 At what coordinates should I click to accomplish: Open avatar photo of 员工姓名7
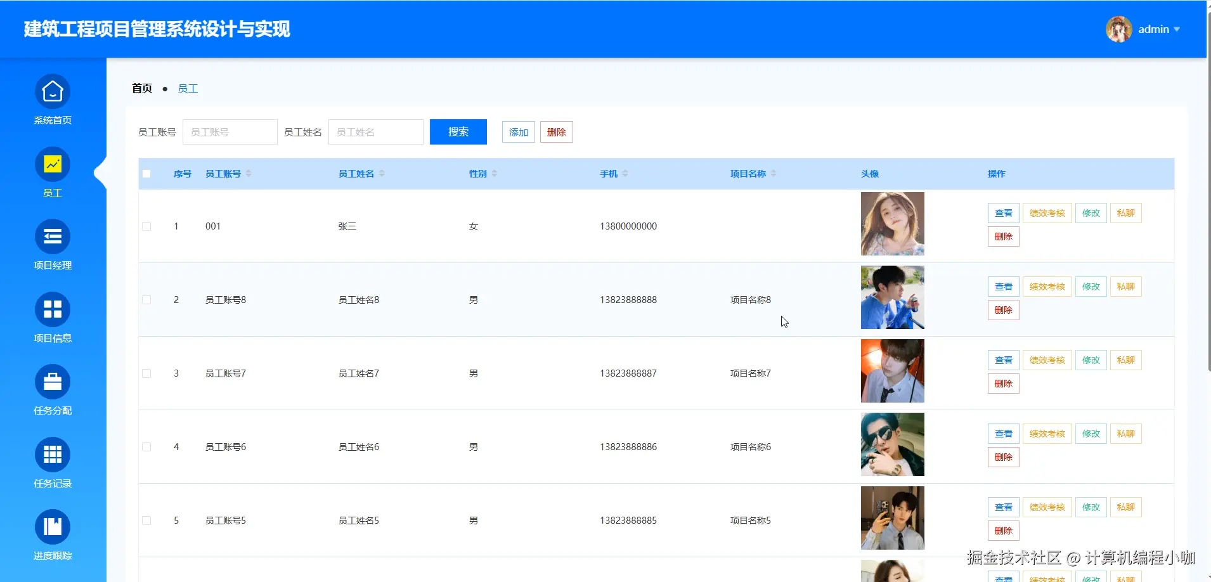[893, 371]
